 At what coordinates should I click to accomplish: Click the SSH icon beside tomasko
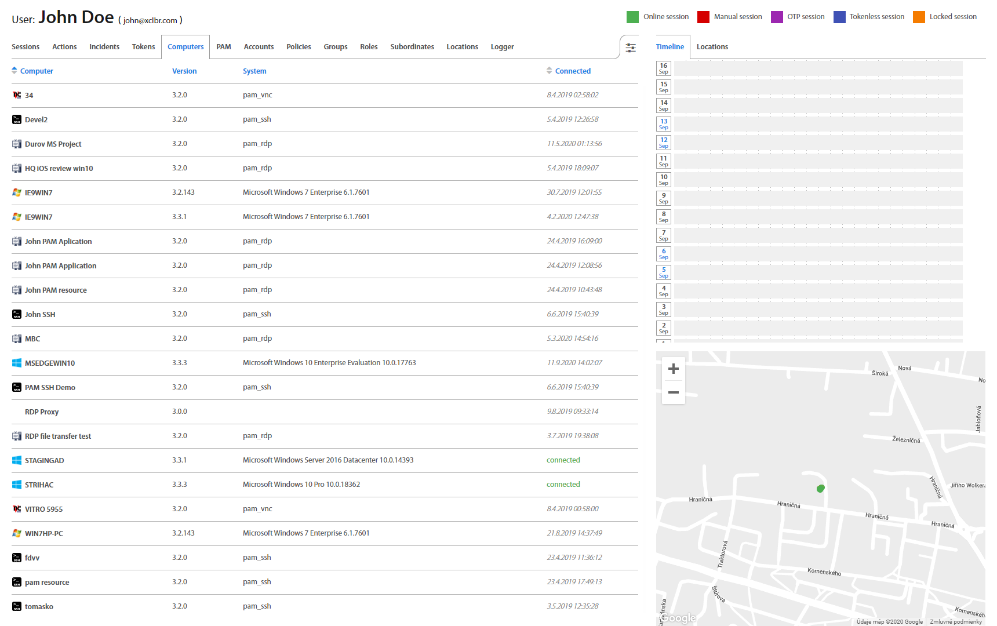pyautogui.click(x=17, y=606)
